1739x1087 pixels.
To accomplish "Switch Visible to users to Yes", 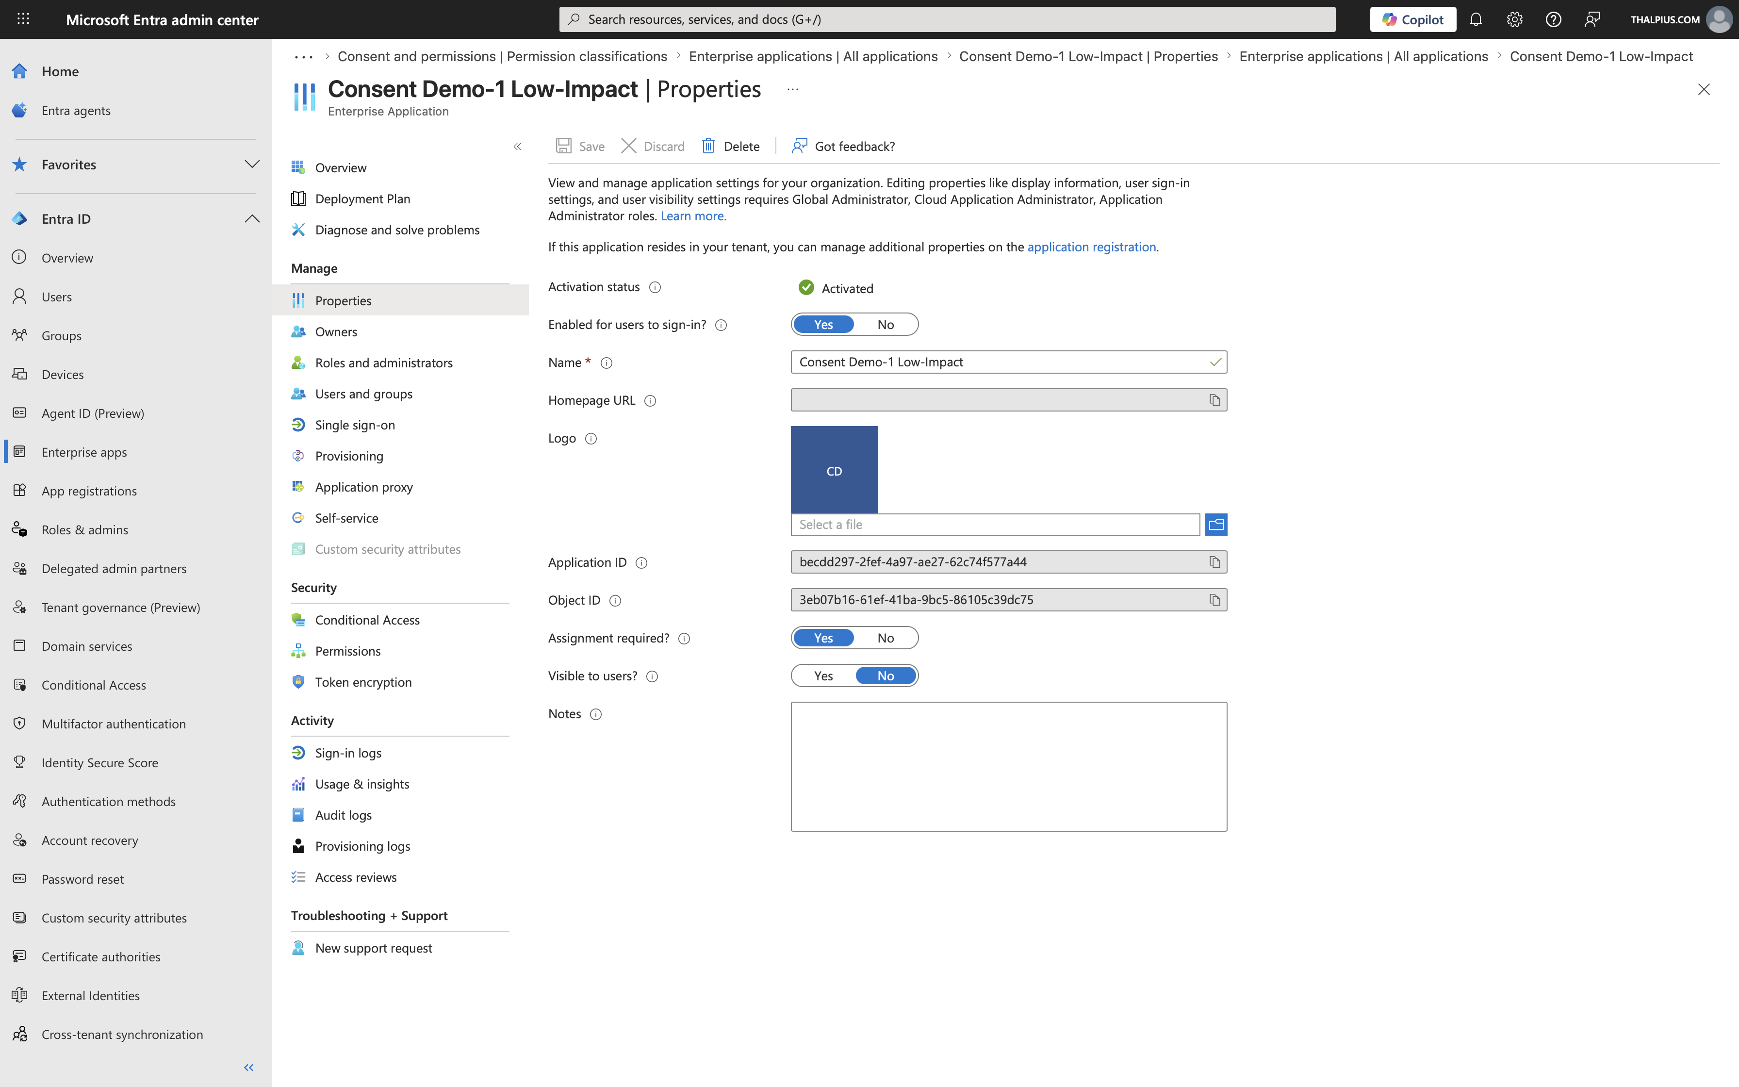I will tap(823, 676).
